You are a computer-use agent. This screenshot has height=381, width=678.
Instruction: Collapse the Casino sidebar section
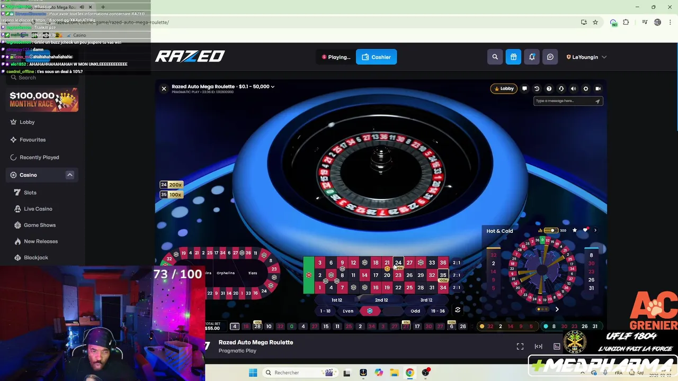click(x=69, y=175)
